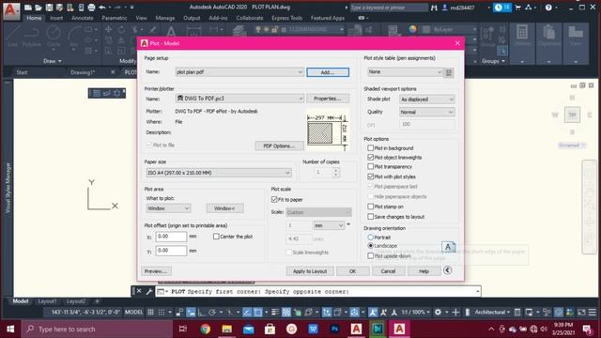Uncheck Plot with plot styles
This screenshot has height=338, width=601.
370,177
